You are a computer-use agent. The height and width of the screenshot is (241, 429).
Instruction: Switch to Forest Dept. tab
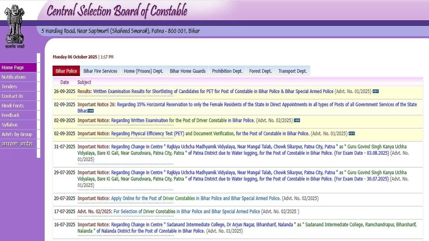tap(260, 71)
